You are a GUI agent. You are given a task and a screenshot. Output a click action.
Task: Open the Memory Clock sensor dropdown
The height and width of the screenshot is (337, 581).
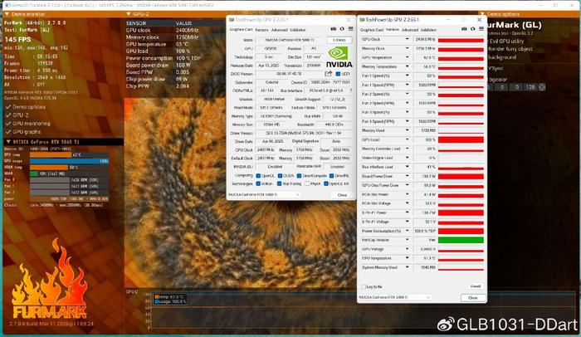pyautogui.click(x=408, y=48)
